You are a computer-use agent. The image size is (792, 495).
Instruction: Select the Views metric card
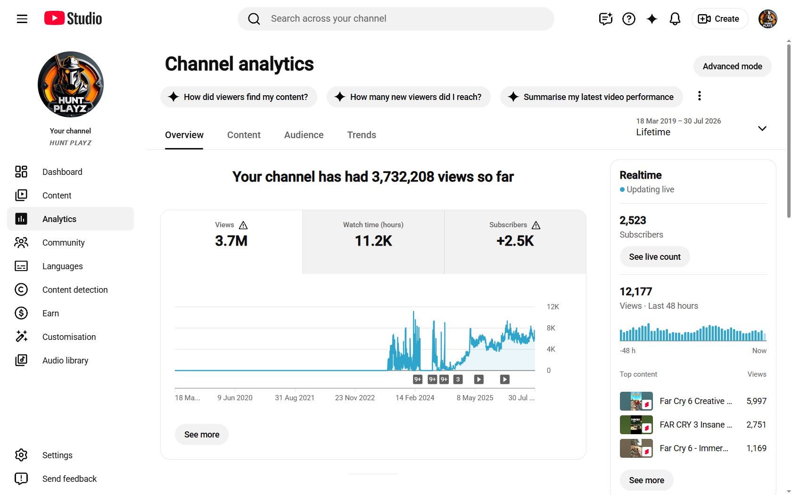[231, 242]
